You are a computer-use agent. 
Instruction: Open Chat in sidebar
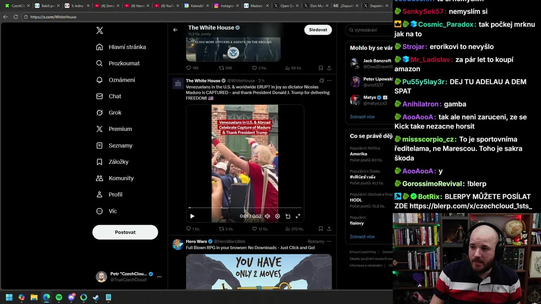point(109,96)
